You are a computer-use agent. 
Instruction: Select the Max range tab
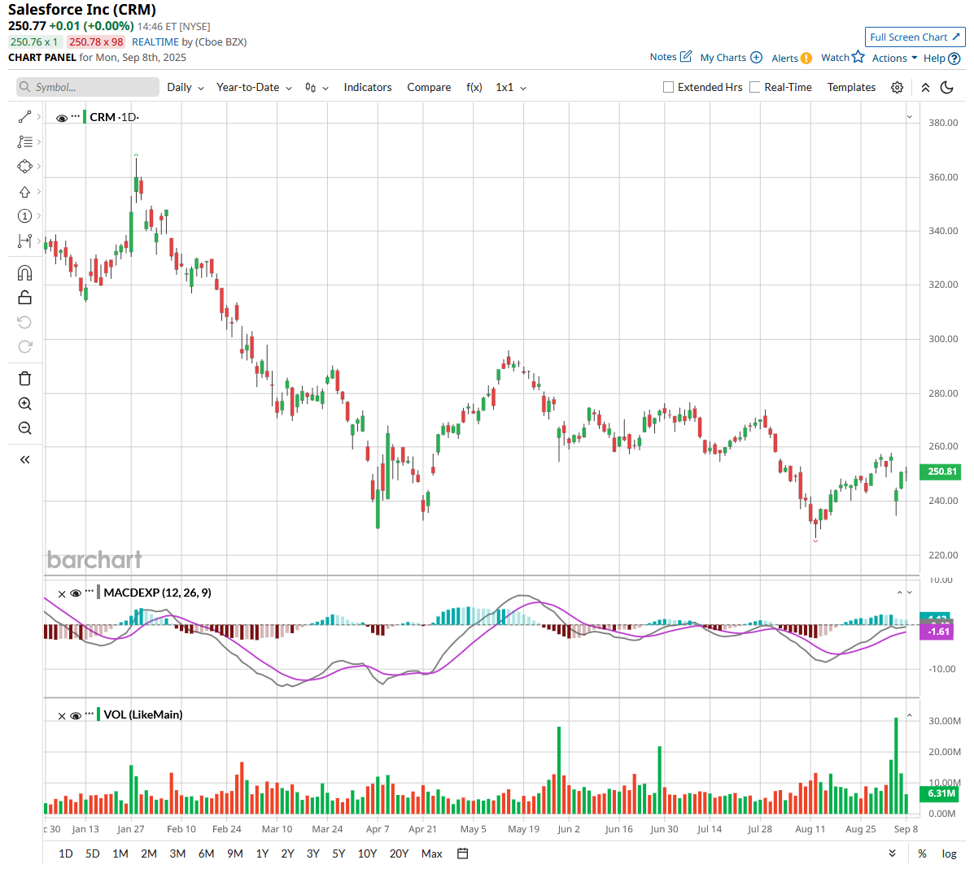pos(432,853)
